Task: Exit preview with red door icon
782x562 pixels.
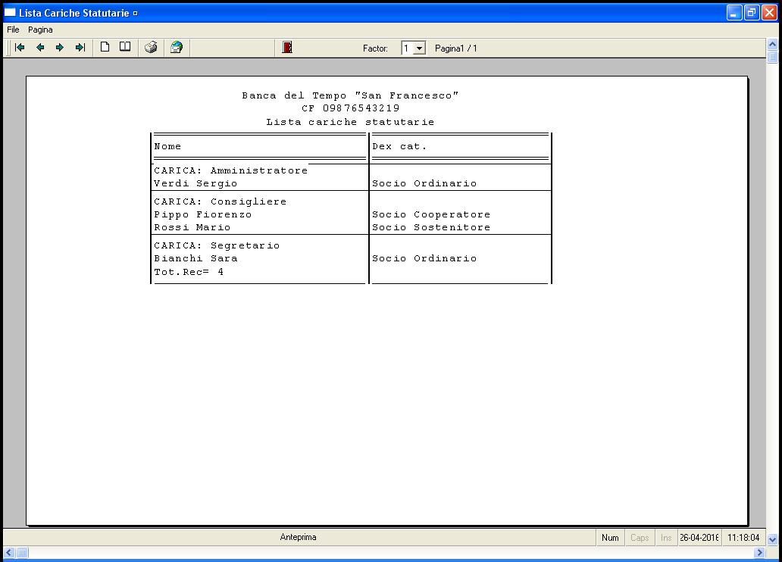Action: (287, 48)
